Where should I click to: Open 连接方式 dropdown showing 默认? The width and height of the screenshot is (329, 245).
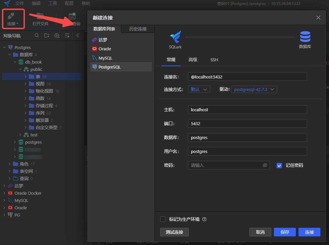pyautogui.click(x=199, y=89)
